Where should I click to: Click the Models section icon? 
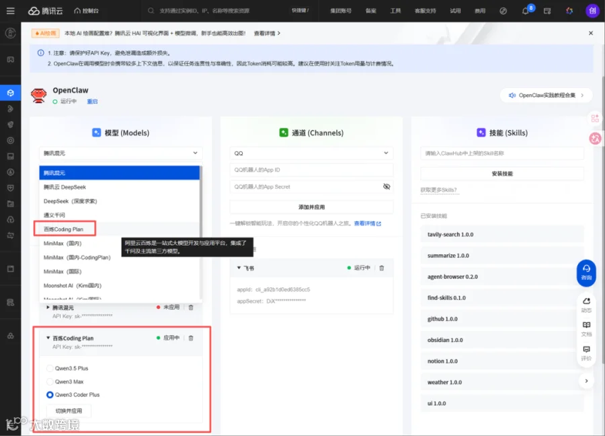(x=96, y=133)
